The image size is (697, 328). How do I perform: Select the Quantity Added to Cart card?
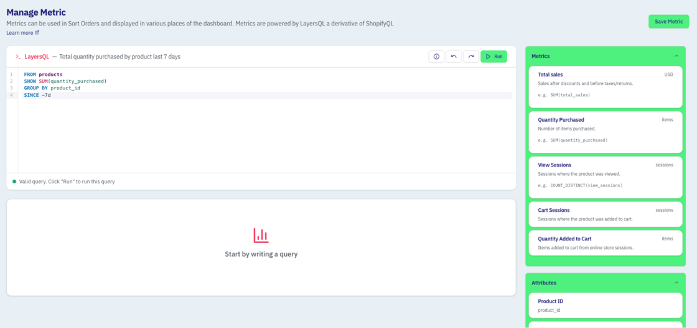click(606, 243)
